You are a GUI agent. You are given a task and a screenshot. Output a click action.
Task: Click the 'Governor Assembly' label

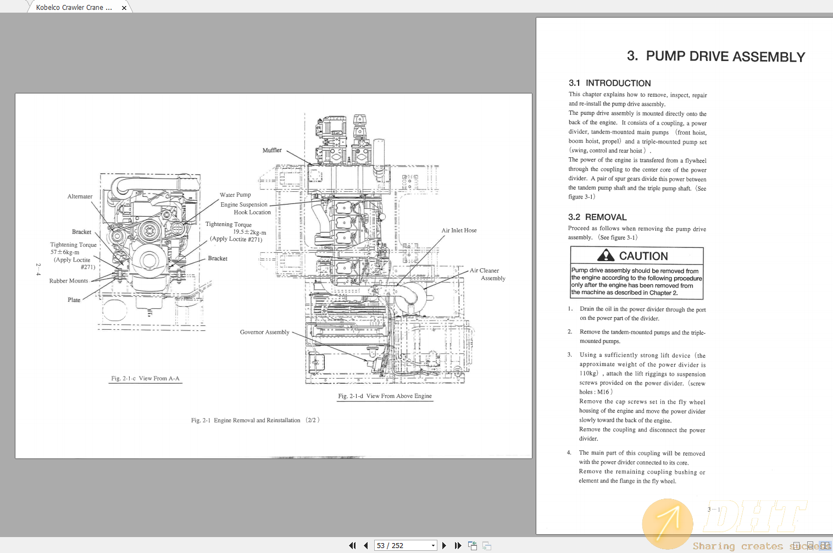tap(264, 332)
